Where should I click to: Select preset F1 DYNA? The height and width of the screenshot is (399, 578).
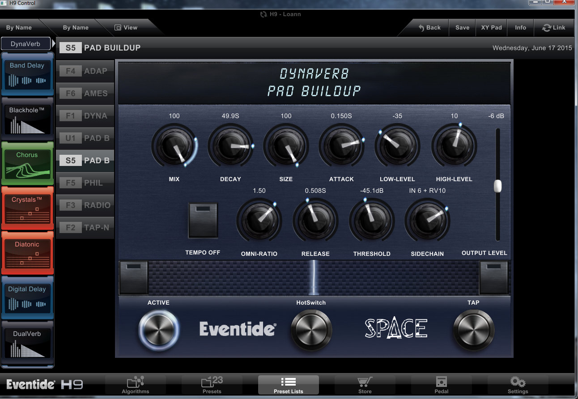coord(85,116)
